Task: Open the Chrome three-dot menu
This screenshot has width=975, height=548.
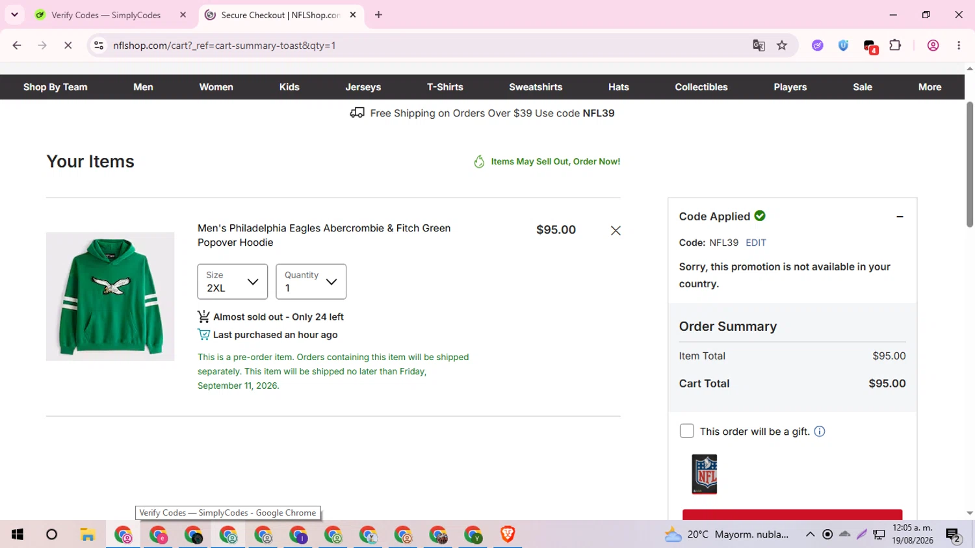Action: (x=959, y=46)
